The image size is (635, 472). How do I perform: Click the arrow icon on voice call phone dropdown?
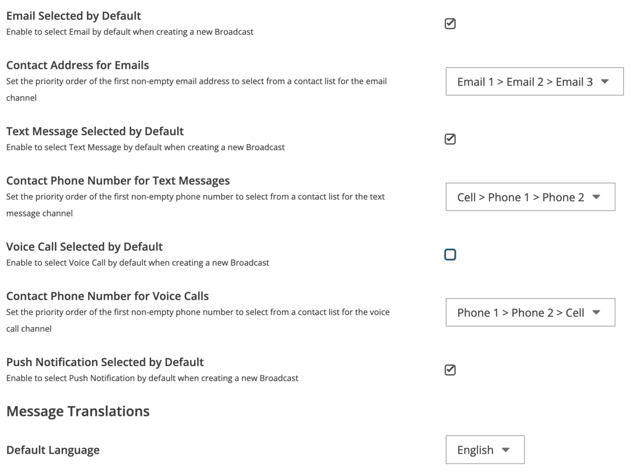click(596, 312)
